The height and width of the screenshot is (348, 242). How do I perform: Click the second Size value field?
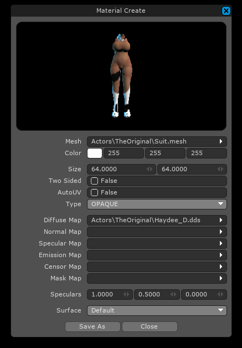click(x=192, y=169)
